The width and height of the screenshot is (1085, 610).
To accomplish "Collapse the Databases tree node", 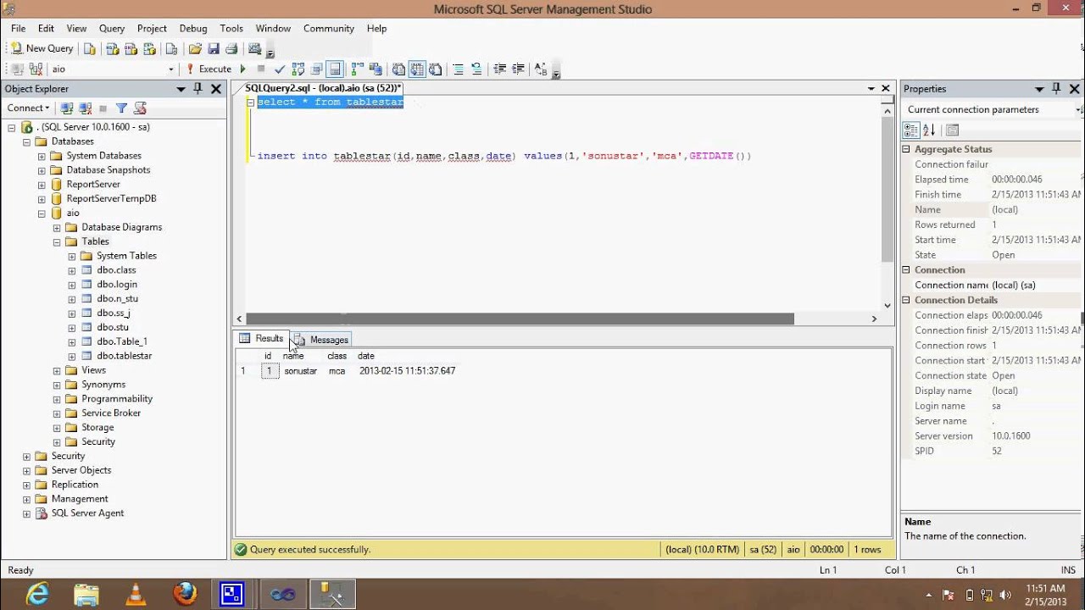I will pyautogui.click(x=26, y=141).
